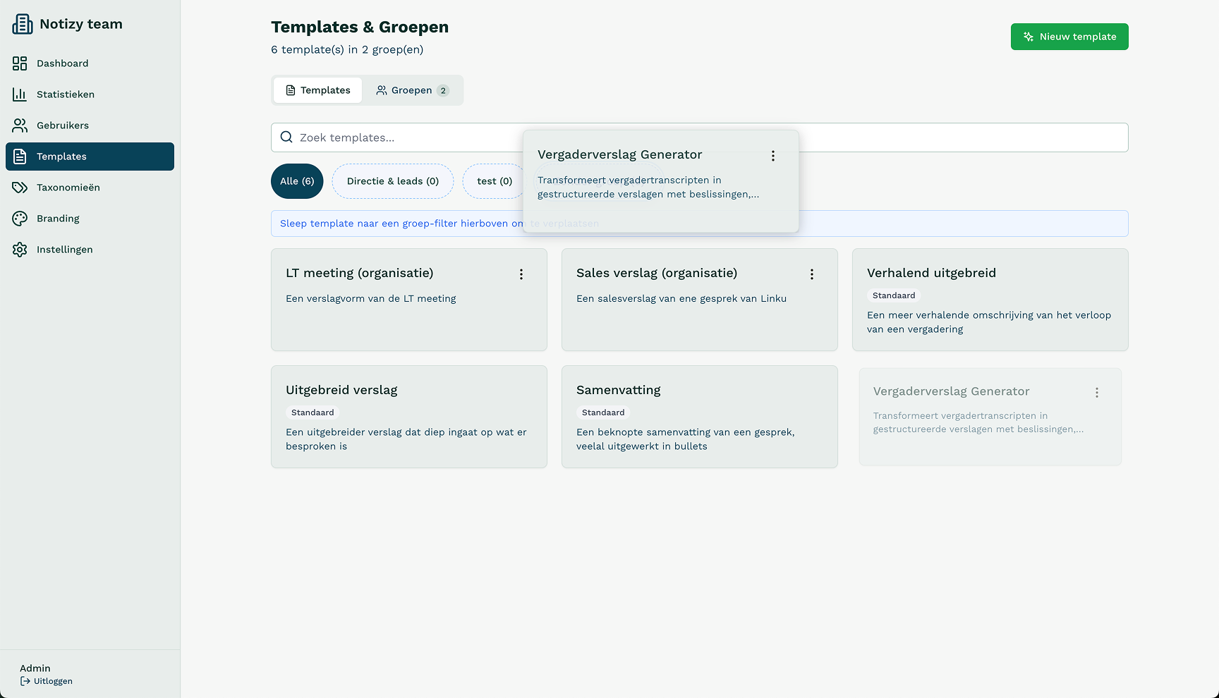The height and width of the screenshot is (698, 1219).
Task: Click the Nieuw template button
Action: coord(1069,37)
